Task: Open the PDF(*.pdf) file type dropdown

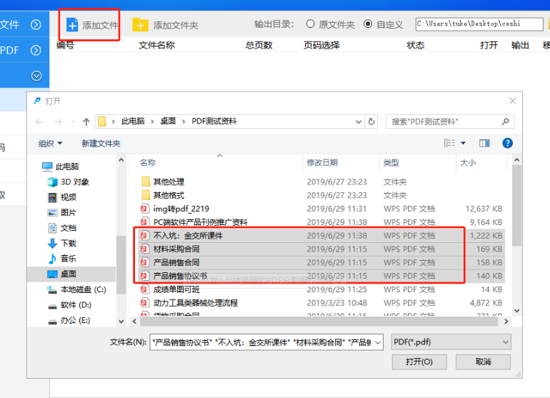Action: [451, 342]
